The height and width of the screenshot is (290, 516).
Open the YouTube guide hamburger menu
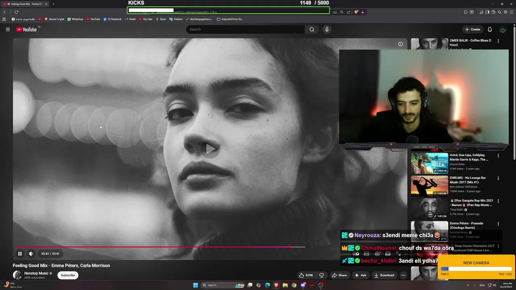[x=8, y=29]
